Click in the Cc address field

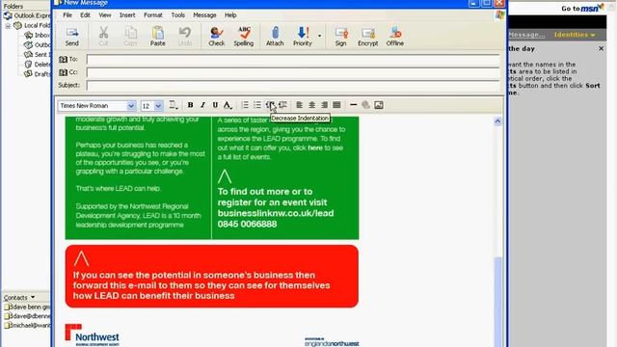(x=293, y=73)
